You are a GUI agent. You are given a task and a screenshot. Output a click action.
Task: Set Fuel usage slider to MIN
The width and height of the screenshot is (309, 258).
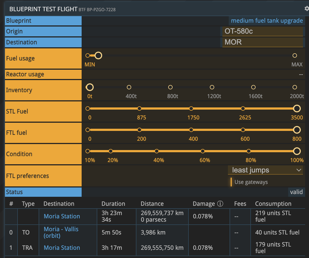[x=88, y=55]
